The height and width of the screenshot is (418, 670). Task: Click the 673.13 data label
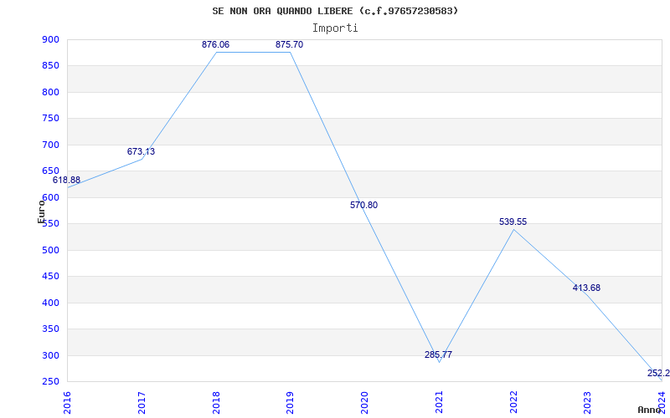tap(141, 151)
